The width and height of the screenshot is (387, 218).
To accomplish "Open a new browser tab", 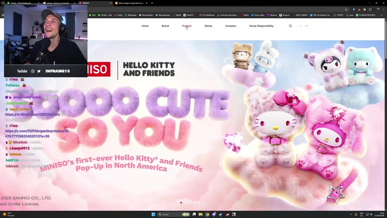I will tap(152, 3).
